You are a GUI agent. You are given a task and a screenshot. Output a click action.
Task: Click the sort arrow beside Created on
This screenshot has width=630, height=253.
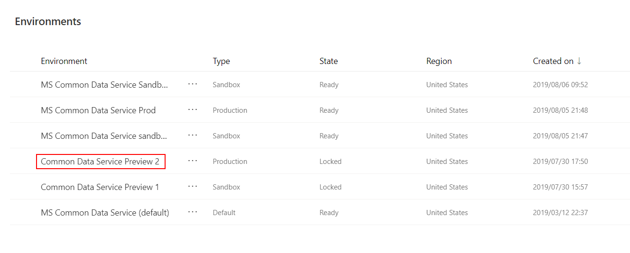coord(579,61)
